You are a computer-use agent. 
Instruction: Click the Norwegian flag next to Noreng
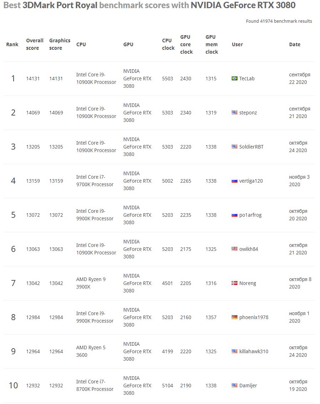(234, 283)
